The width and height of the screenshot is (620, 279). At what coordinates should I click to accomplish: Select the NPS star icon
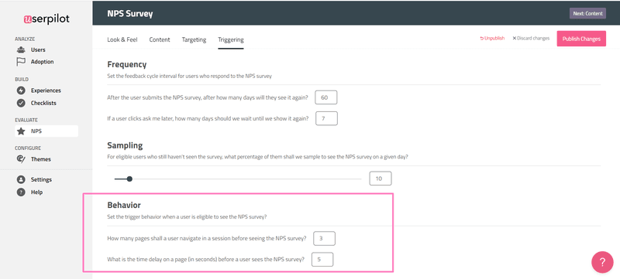point(21,131)
